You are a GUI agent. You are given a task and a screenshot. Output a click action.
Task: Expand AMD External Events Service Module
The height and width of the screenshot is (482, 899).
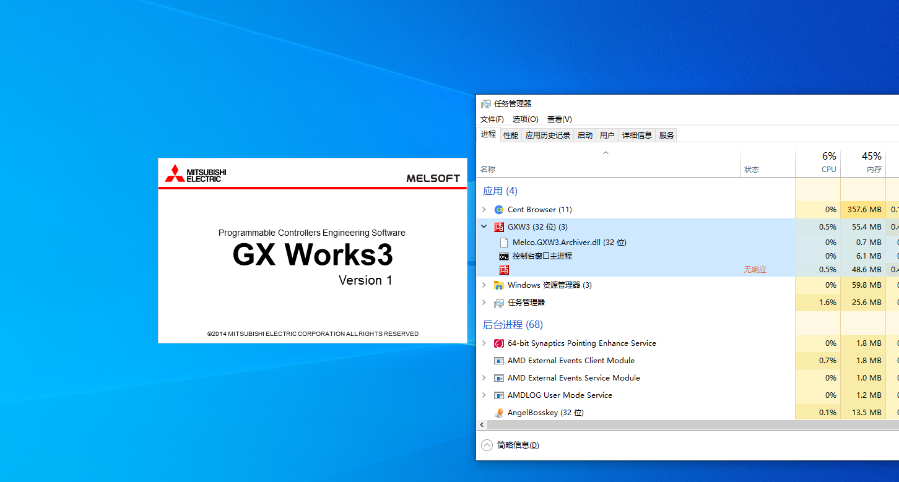[484, 378]
